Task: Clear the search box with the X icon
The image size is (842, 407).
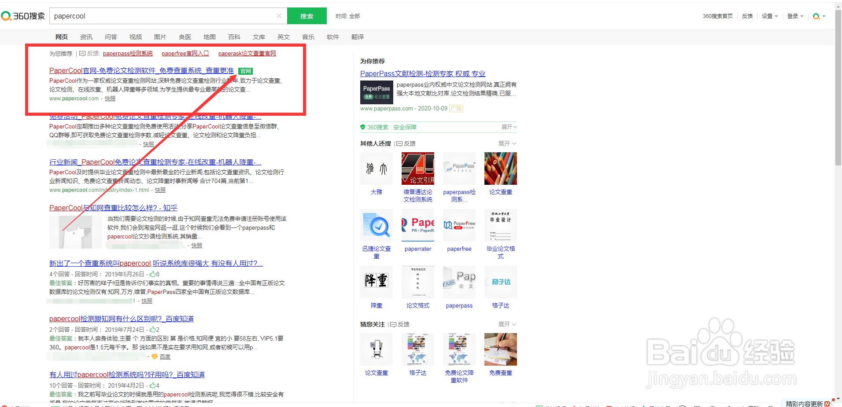Action: 279,16
